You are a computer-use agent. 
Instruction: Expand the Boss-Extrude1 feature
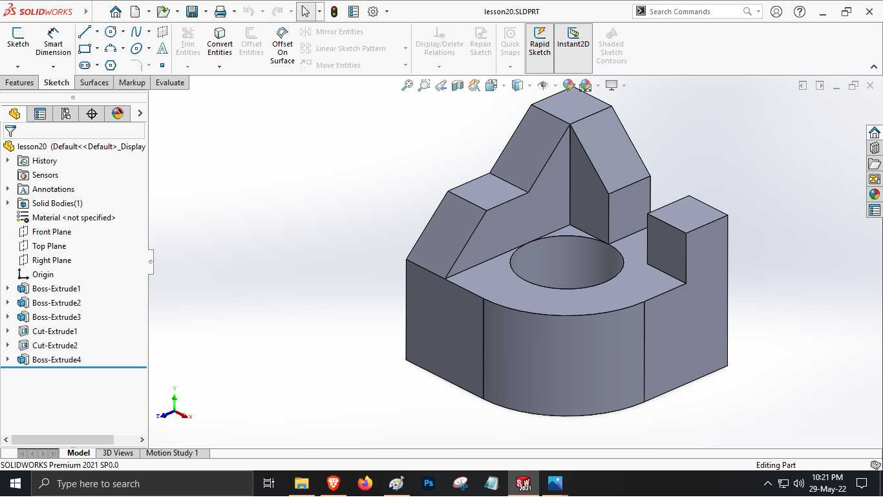pos(8,289)
